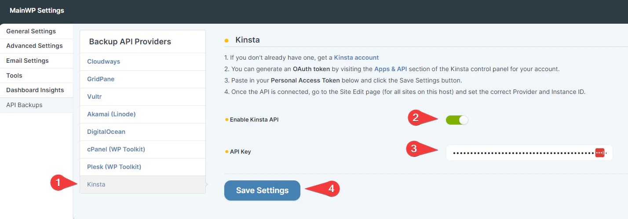
Task: Select Akamai (Linode) provider
Action: [142, 114]
